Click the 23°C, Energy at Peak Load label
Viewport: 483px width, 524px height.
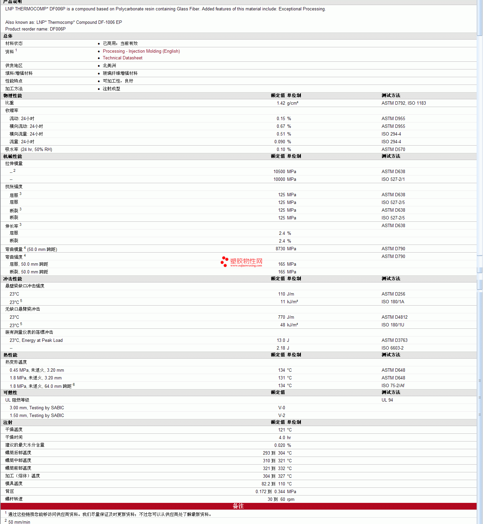(36, 340)
